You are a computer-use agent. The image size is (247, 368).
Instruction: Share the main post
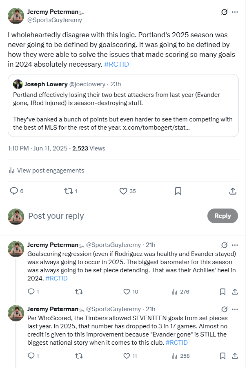point(232,191)
